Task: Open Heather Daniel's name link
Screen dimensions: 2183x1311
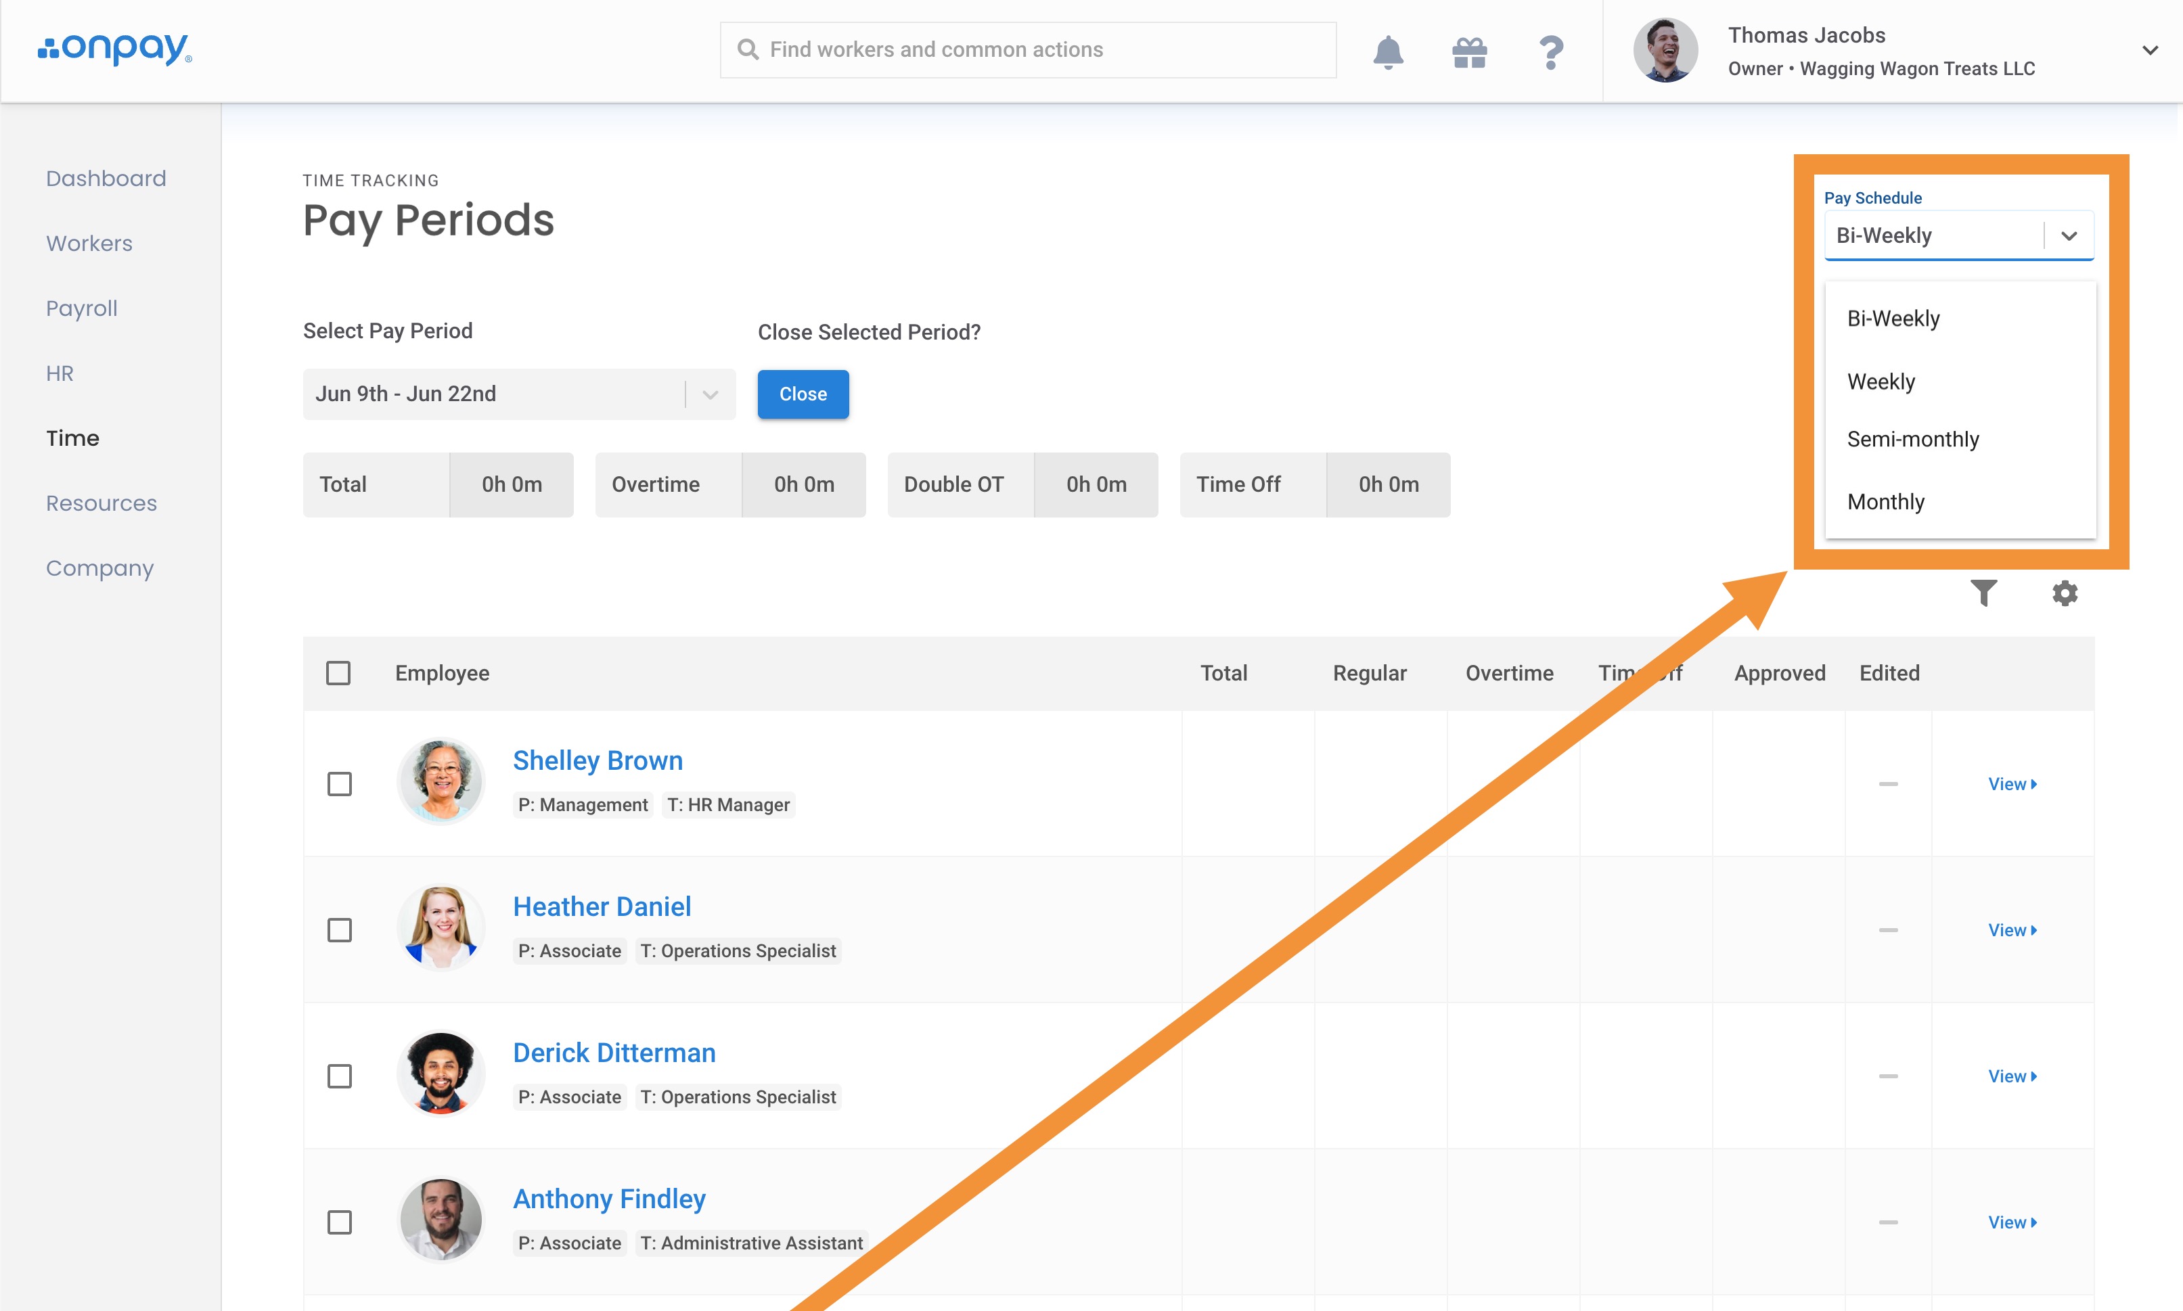Action: pyautogui.click(x=602, y=906)
